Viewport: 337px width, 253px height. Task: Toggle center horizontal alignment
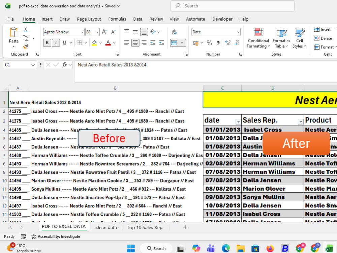pyautogui.click(x=135, y=43)
